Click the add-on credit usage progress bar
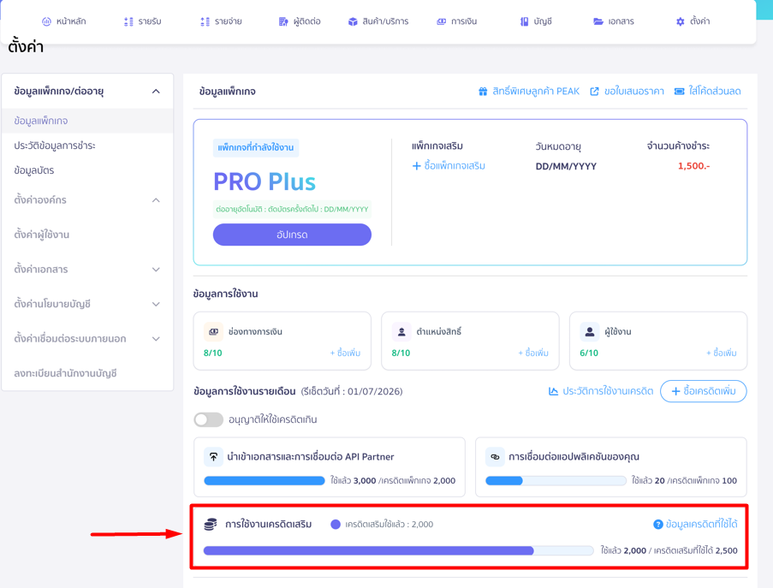Viewport: 773px width, 588px height. click(x=398, y=550)
